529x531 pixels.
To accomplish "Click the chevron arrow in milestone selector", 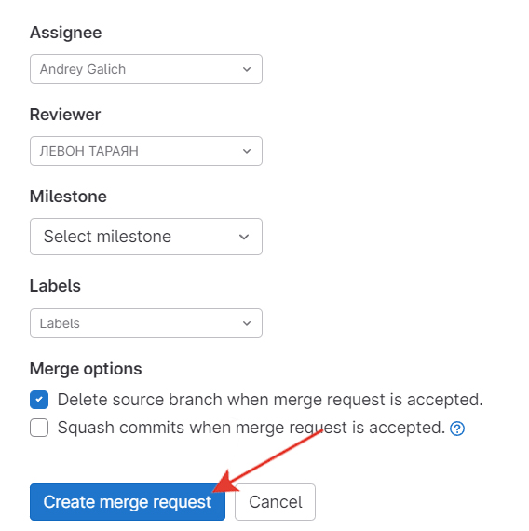I will tap(244, 237).
